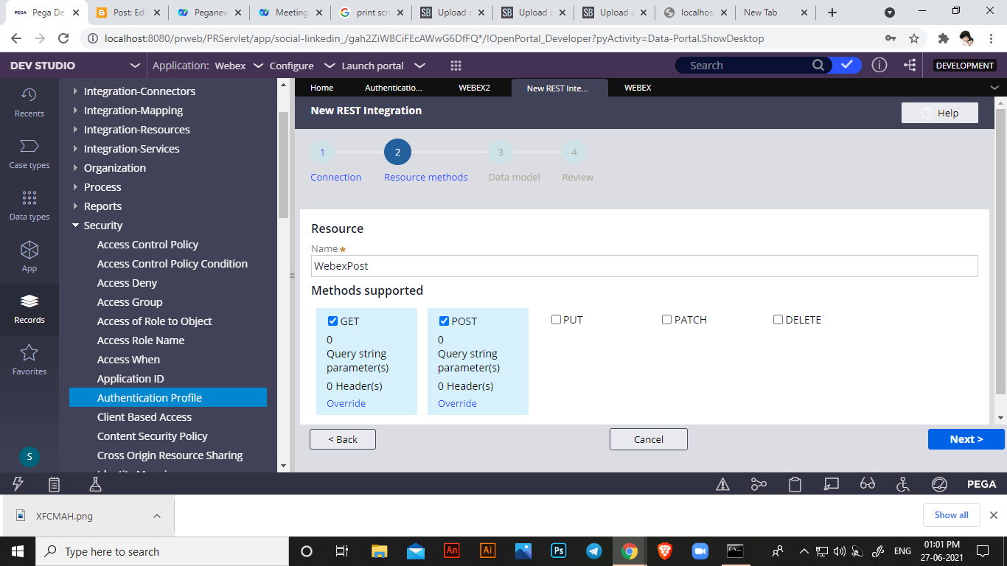Open Zoom from the taskbar
The height and width of the screenshot is (566, 1007).
pos(699,551)
